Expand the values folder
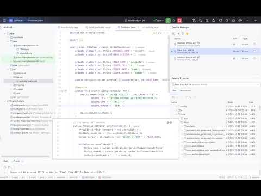The image size is (261, 196). [x=11, y=89]
